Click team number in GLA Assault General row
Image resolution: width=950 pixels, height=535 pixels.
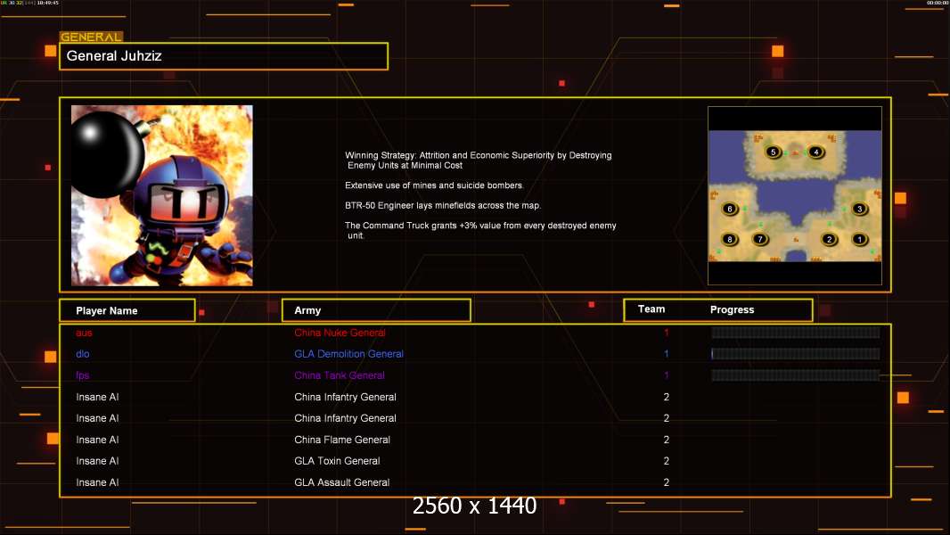click(x=667, y=483)
